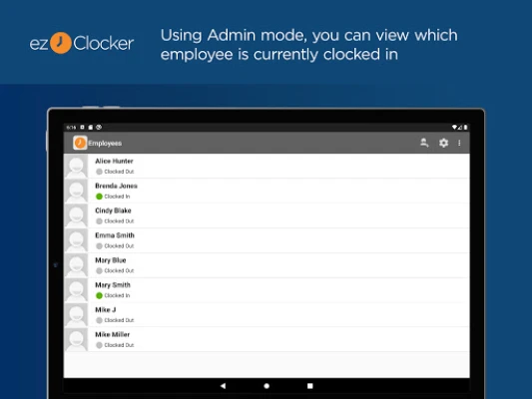Tap the Android back navigation button
532x399 pixels.
tap(223, 386)
